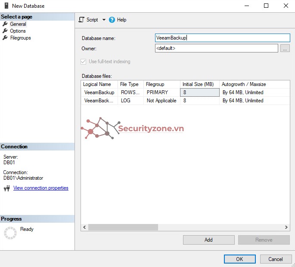Image resolution: width=295 pixels, height=267 pixels.
Task: Select the VeeamBack... log file name cell
Action: [99, 101]
